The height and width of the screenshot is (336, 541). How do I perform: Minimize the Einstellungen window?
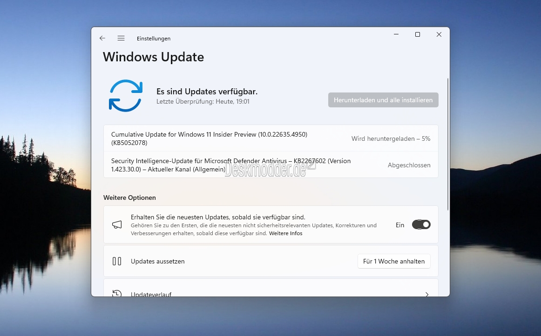[396, 34]
